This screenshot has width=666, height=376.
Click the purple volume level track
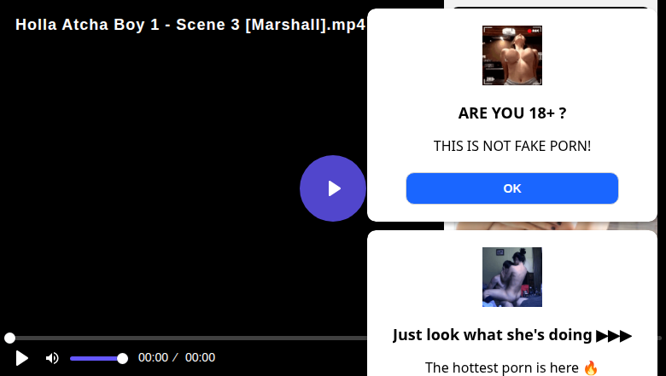(94, 359)
